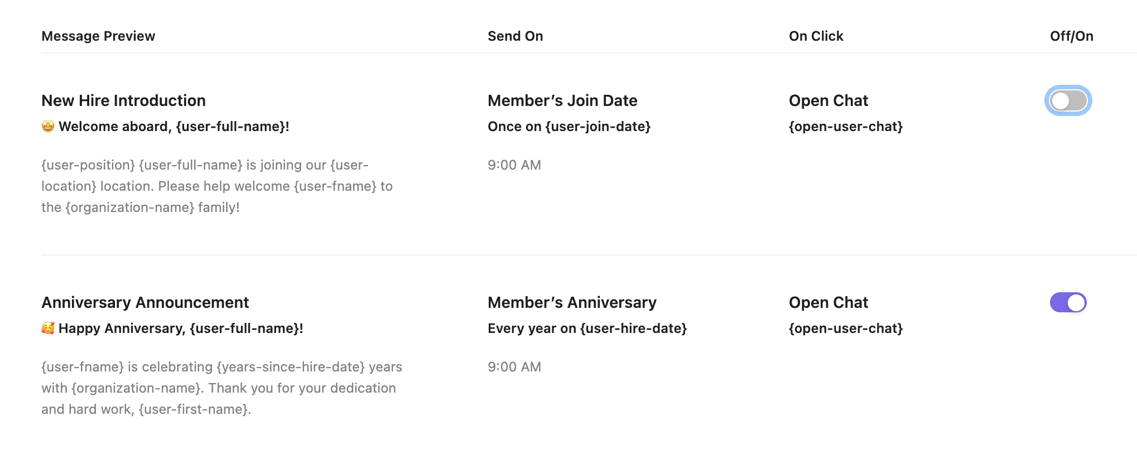
Task: Click the On Click column header
Action: (x=816, y=36)
